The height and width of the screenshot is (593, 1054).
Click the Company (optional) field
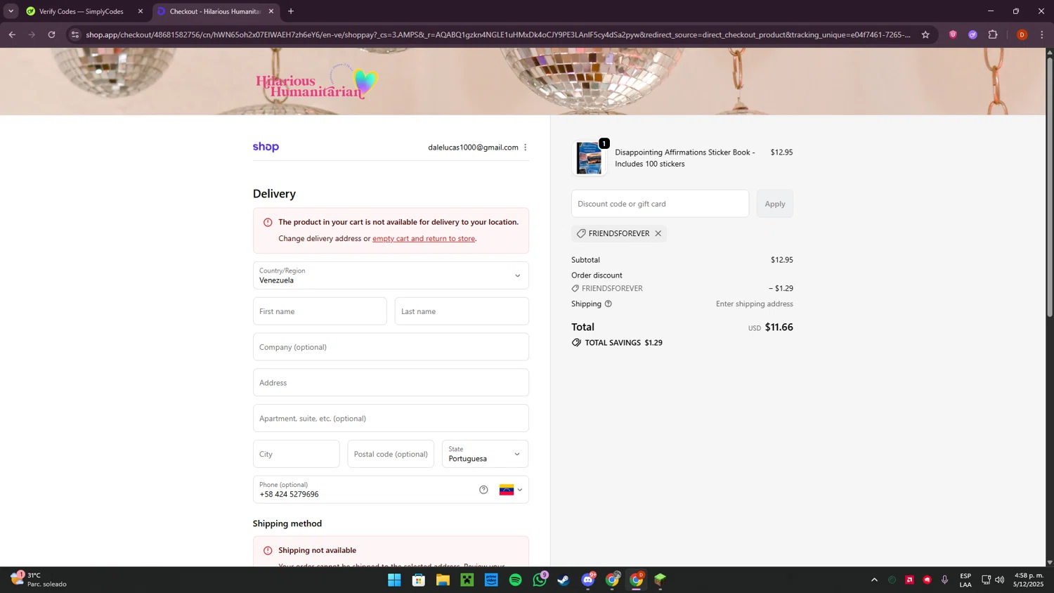click(391, 347)
